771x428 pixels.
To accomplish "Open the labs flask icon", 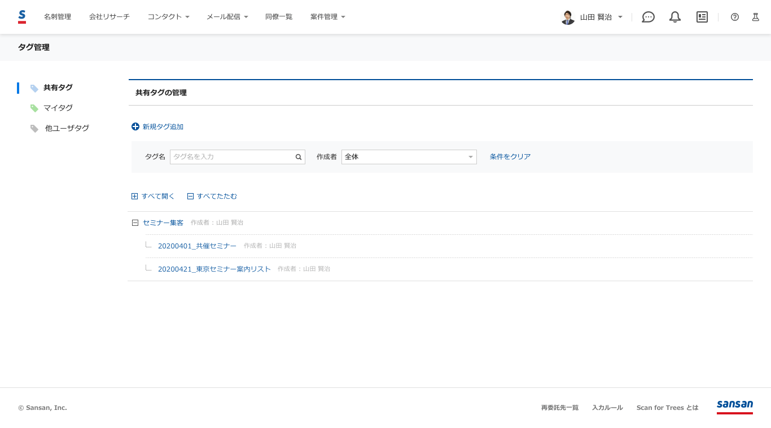I will [755, 17].
